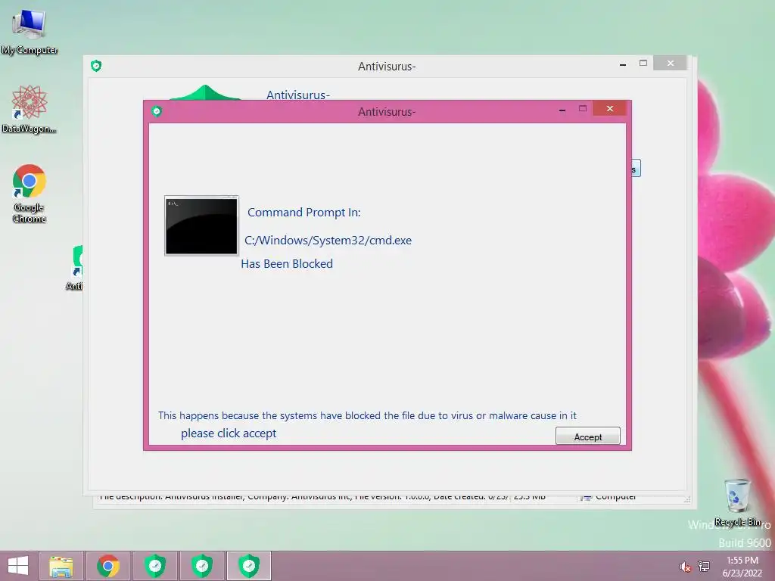Close the pink Antivisurus dialog
The height and width of the screenshot is (581, 775).
tap(609, 109)
